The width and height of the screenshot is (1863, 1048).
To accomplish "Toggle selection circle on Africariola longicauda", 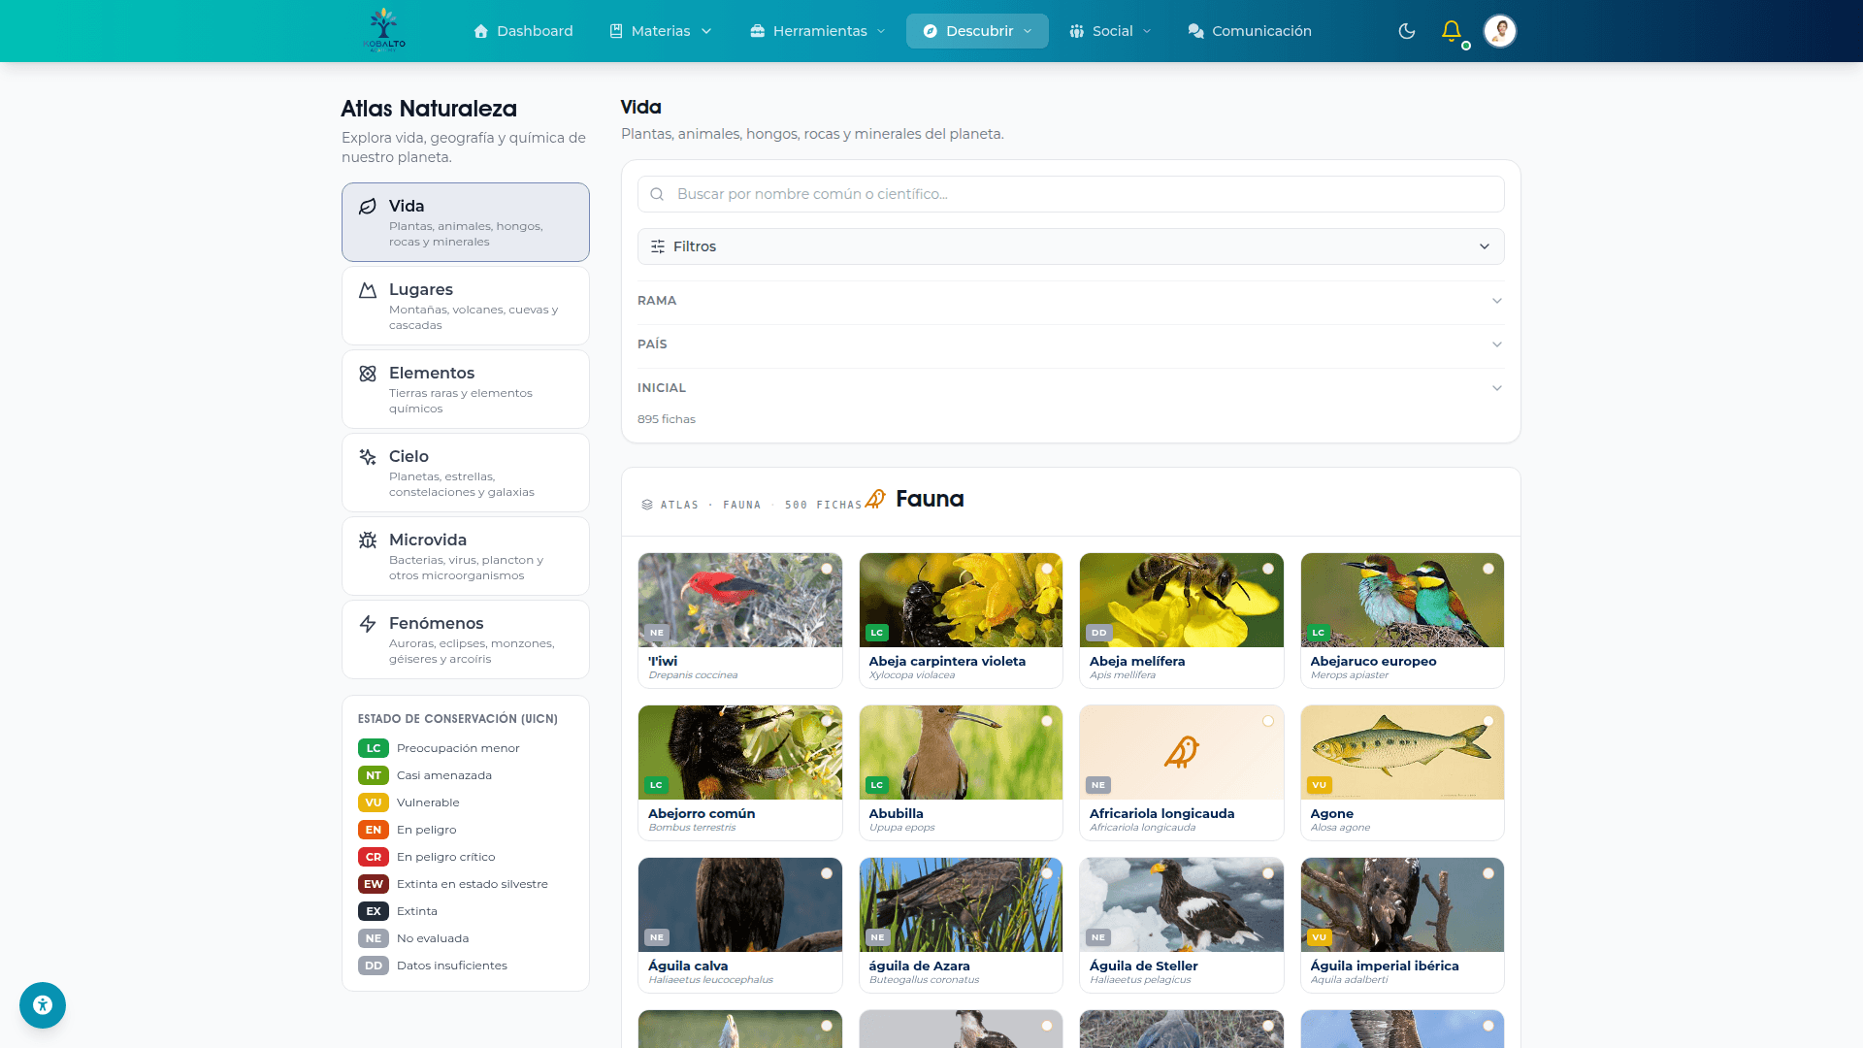I will (x=1268, y=721).
